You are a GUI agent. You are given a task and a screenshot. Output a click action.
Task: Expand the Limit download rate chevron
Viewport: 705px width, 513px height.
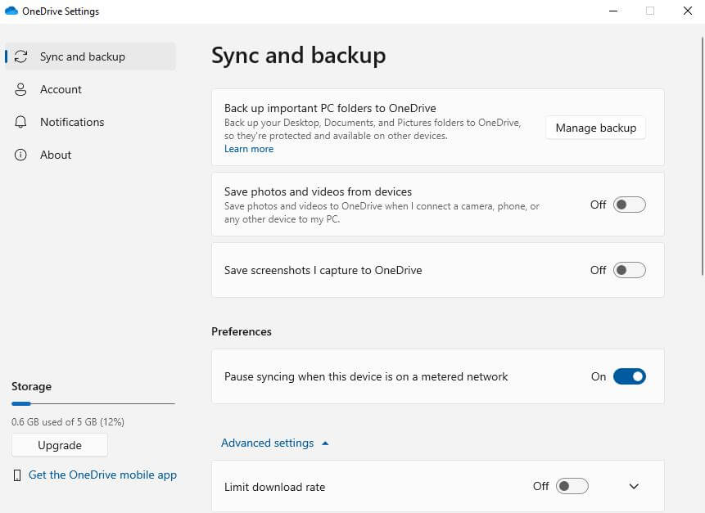tap(634, 486)
